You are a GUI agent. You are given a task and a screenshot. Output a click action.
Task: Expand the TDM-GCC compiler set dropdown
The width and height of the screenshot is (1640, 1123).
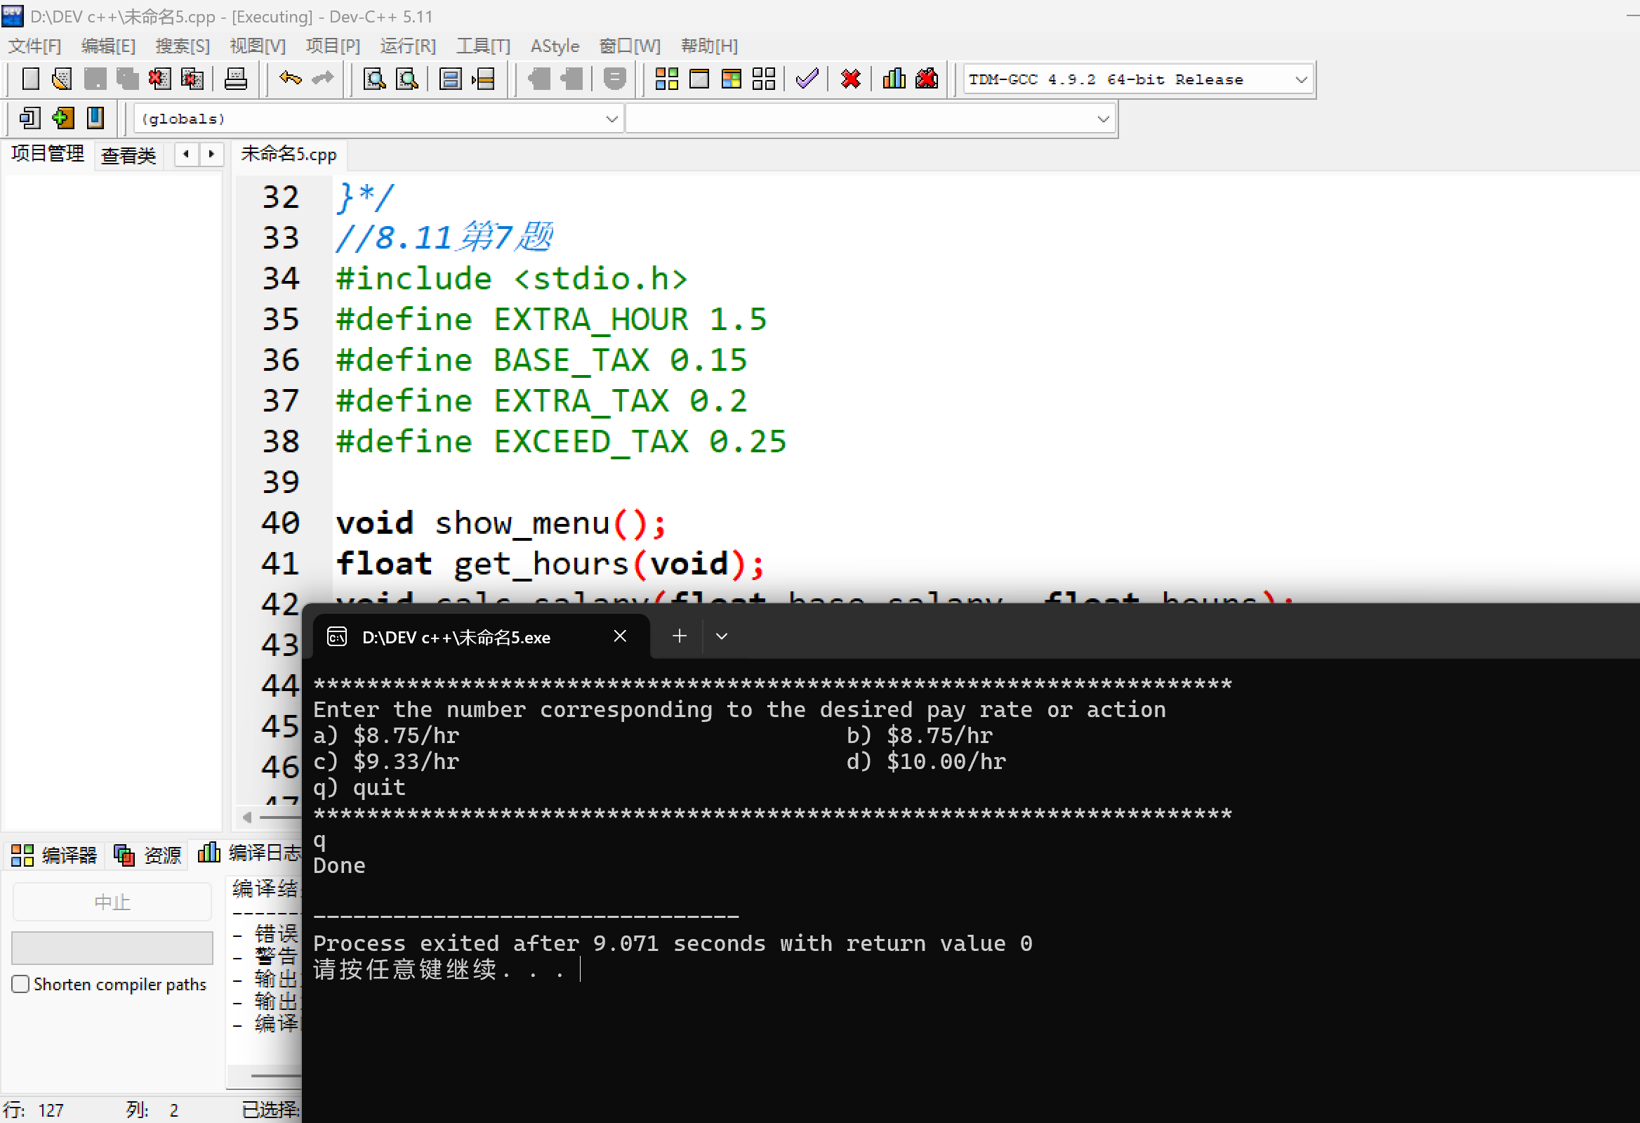[1301, 80]
